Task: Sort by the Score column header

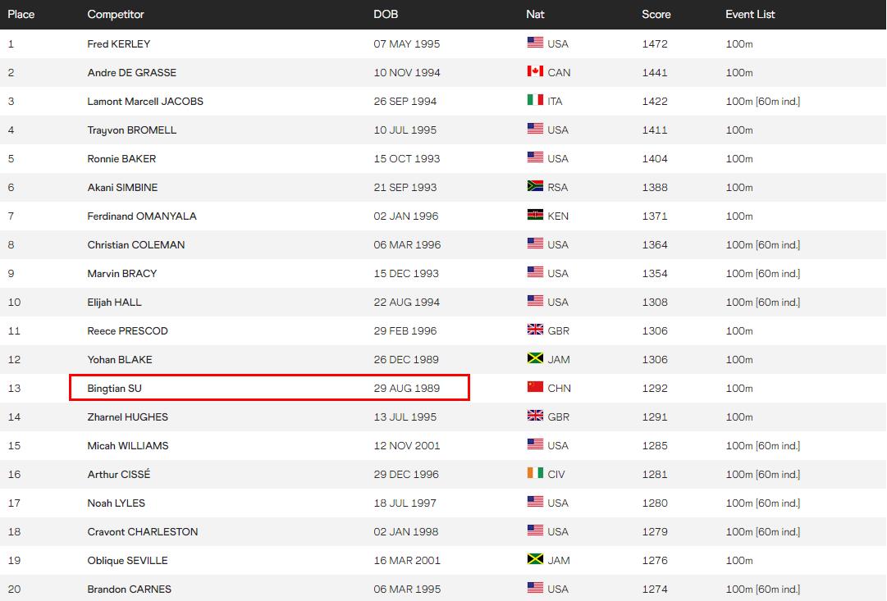Action: (x=656, y=14)
